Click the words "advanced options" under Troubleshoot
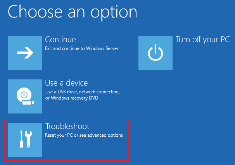235x165 pixels. (105, 135)
